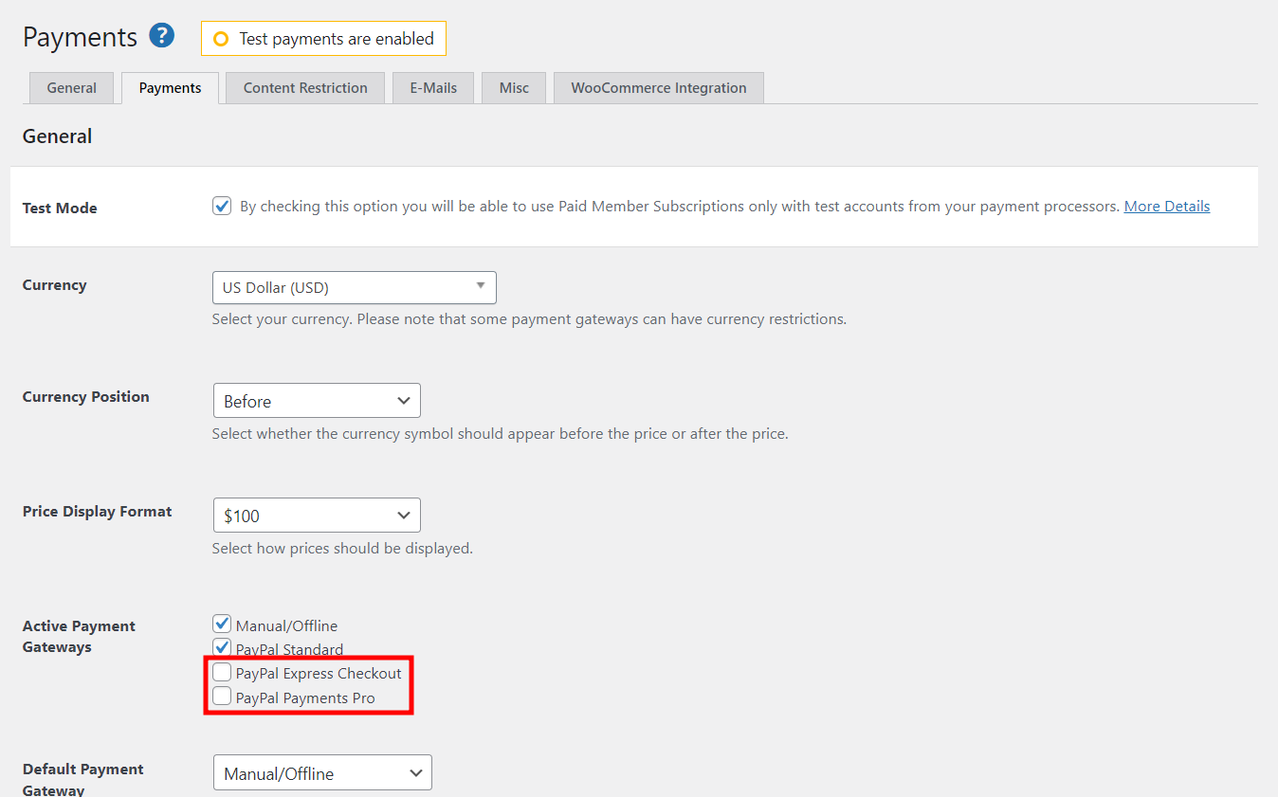Uncheck the Test Mode checkbox
Viewport: 1278px width, 797px height.
(222, 206)
